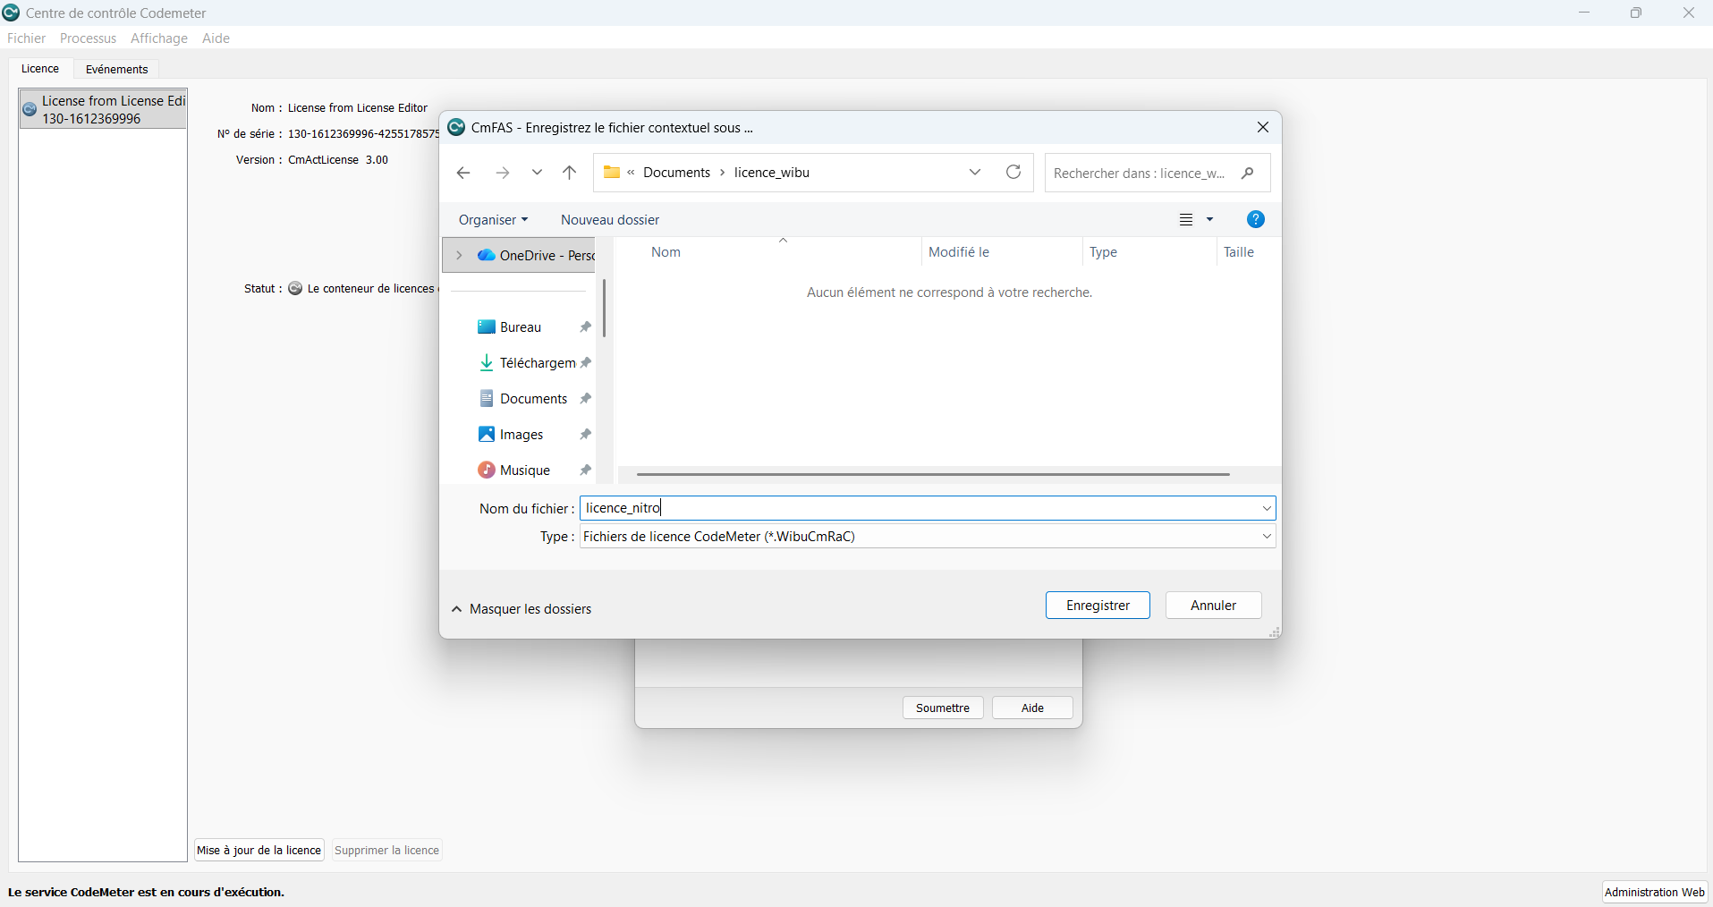The image size is (1713, 907).
Task: Go forward in the save dialog
Action: (502, 173)
